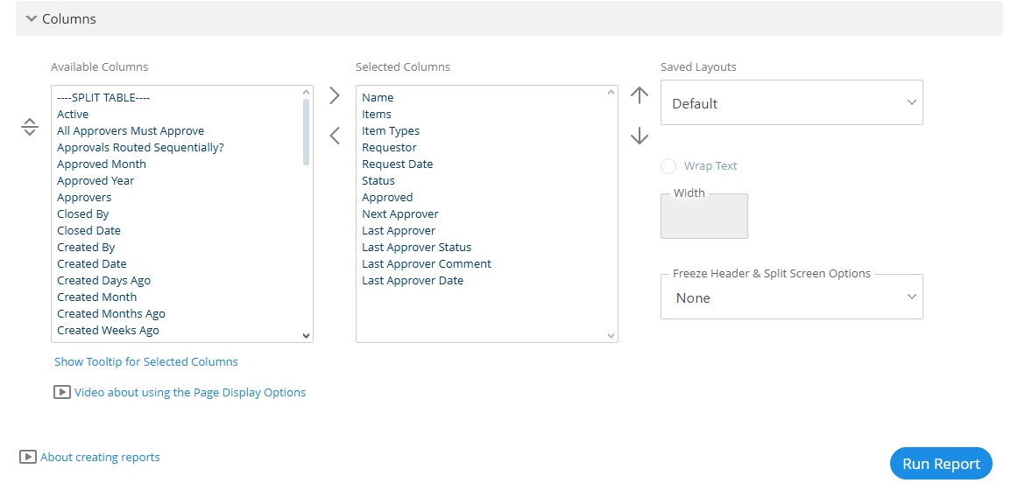Open Freeze Header & Split Screen Options dropdown
The width and height of the screenshot is (1018, 490).
tap(791, 297)
